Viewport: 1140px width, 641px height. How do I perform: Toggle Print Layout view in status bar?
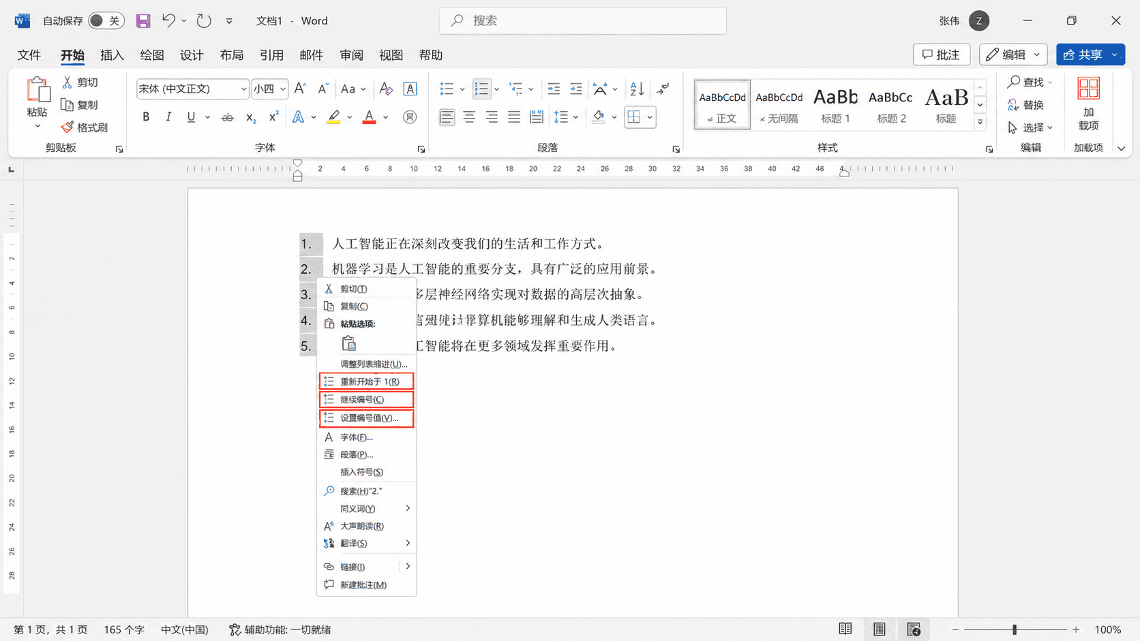880,629
